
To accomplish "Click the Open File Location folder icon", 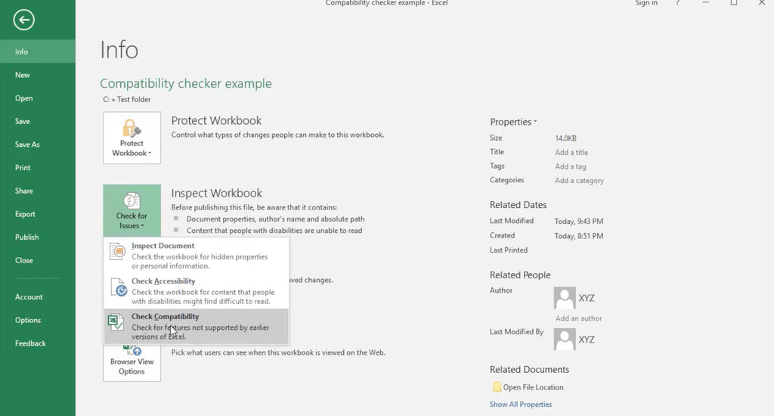I will click(497, 387).
